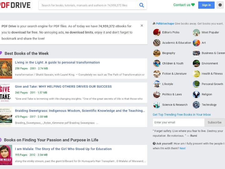Open the Business & Career category icon
225x169 pixels.
tap(196, 53)
